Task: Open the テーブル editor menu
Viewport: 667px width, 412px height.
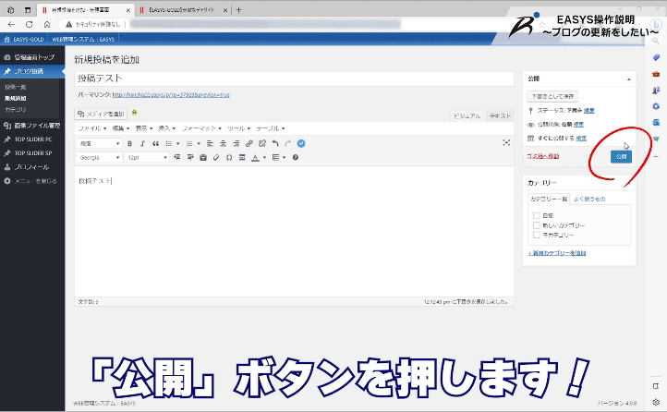Action: (x=271, y=128)
